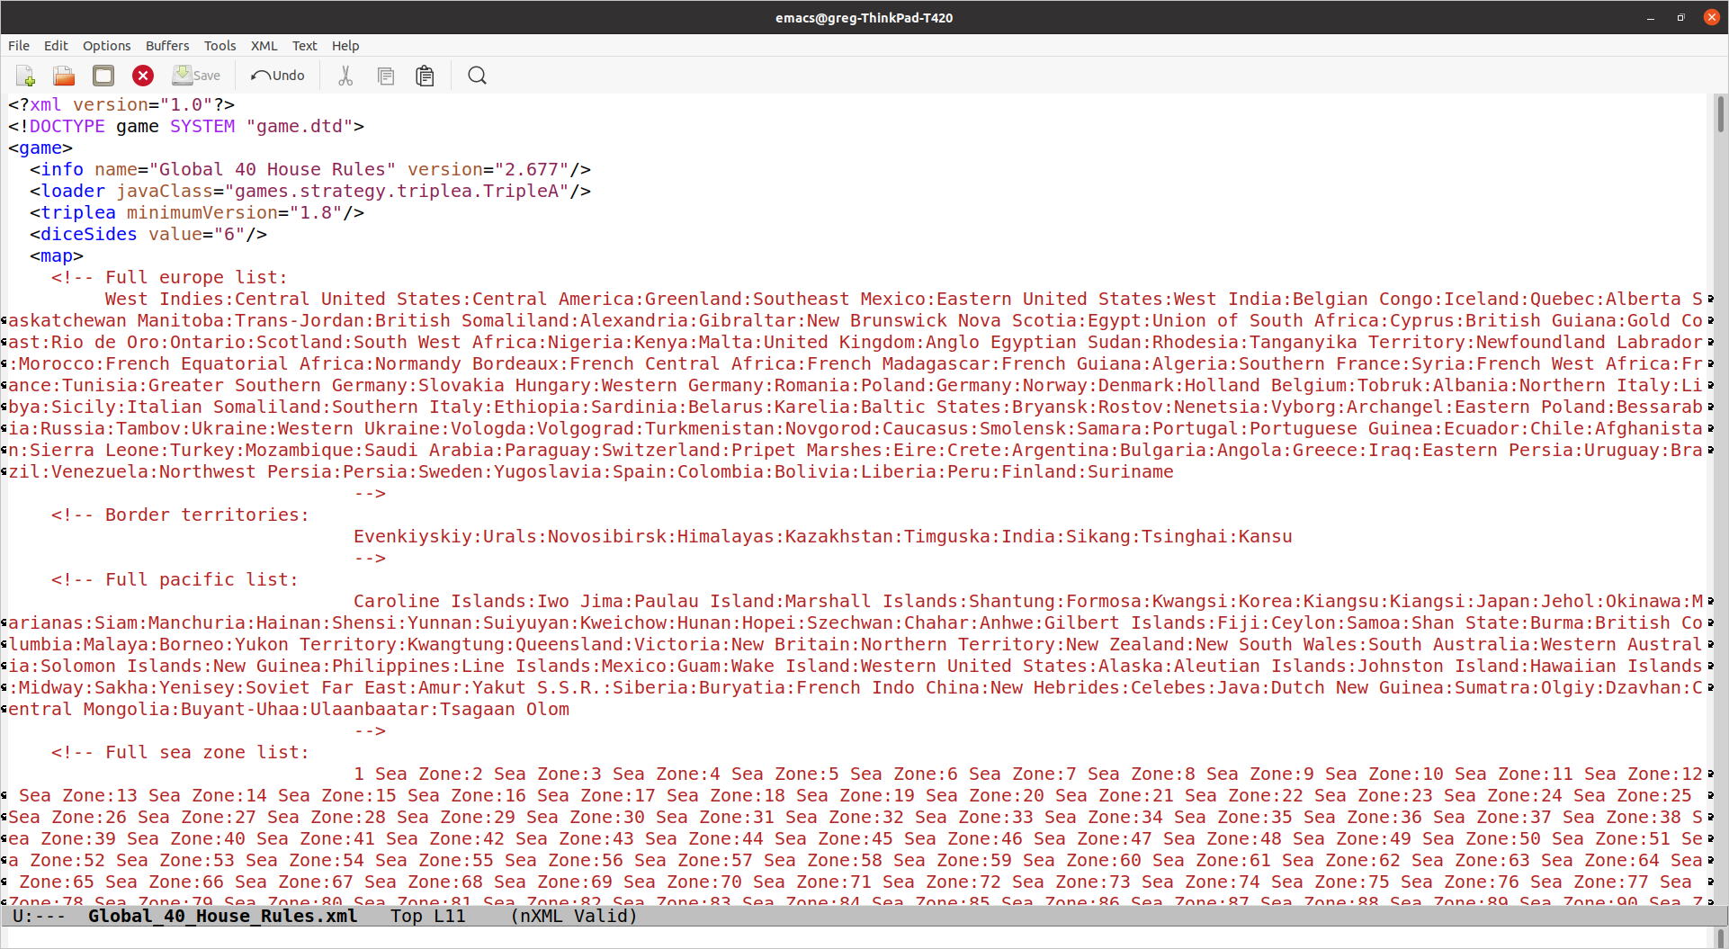
Task: Open the Help menu
Action: pyautogui.click(x=345, y=46)
